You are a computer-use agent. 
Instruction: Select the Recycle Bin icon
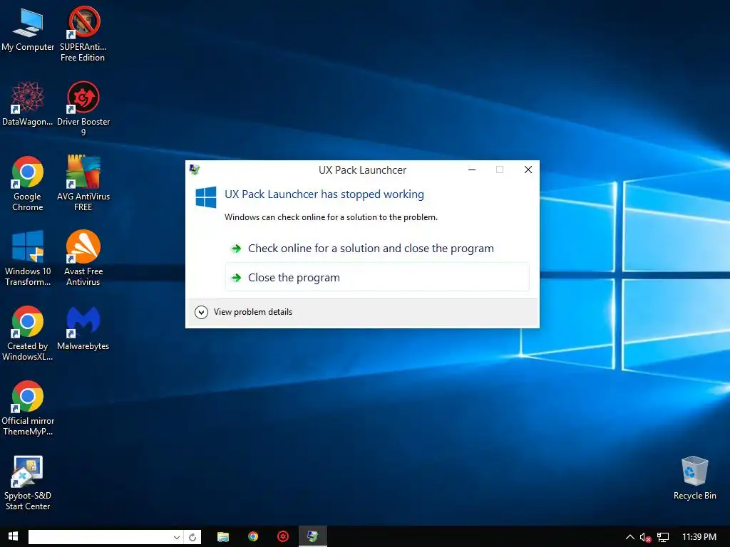coord(694,478)
